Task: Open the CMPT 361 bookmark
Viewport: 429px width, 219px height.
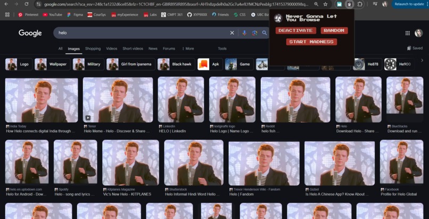Action: (x=172, y=15)
